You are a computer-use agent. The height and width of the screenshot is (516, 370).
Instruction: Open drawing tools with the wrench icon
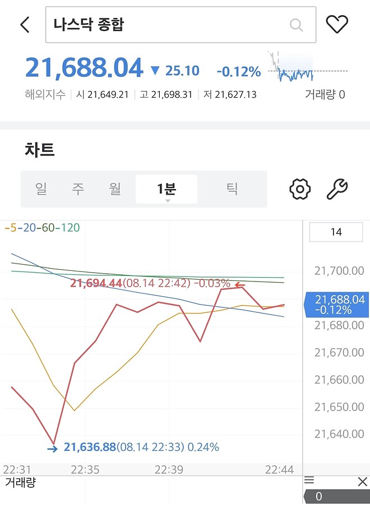tap(337, 189)
